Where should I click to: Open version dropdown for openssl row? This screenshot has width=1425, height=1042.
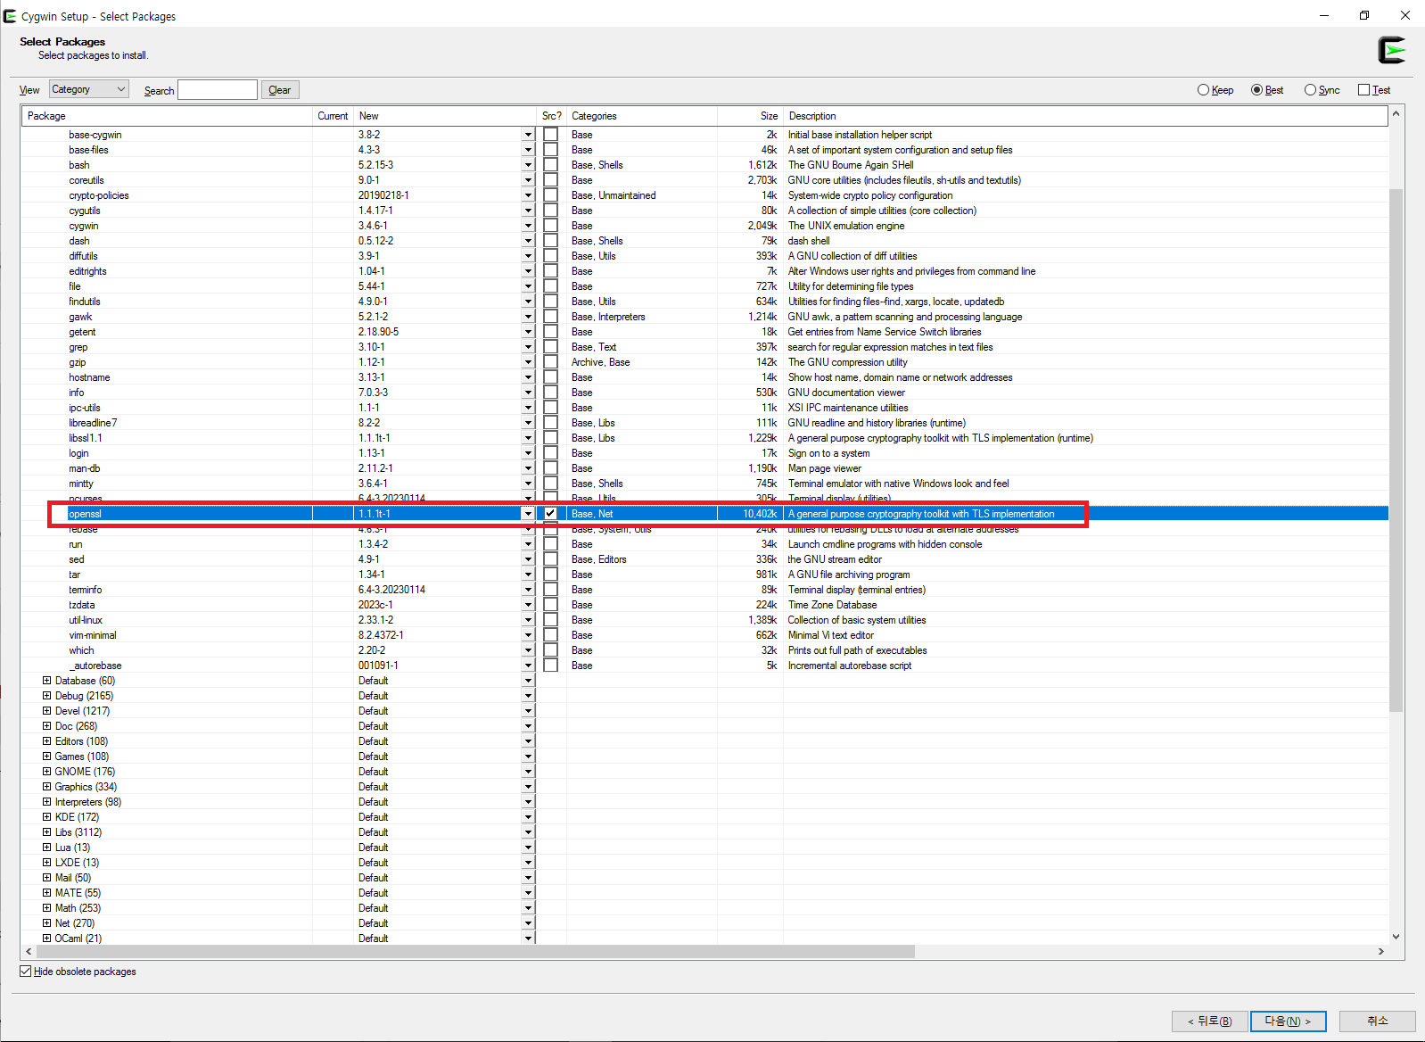(x=528, y=514)
